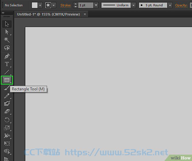
Task: Select the Scale tool
Action: (7, 128)
